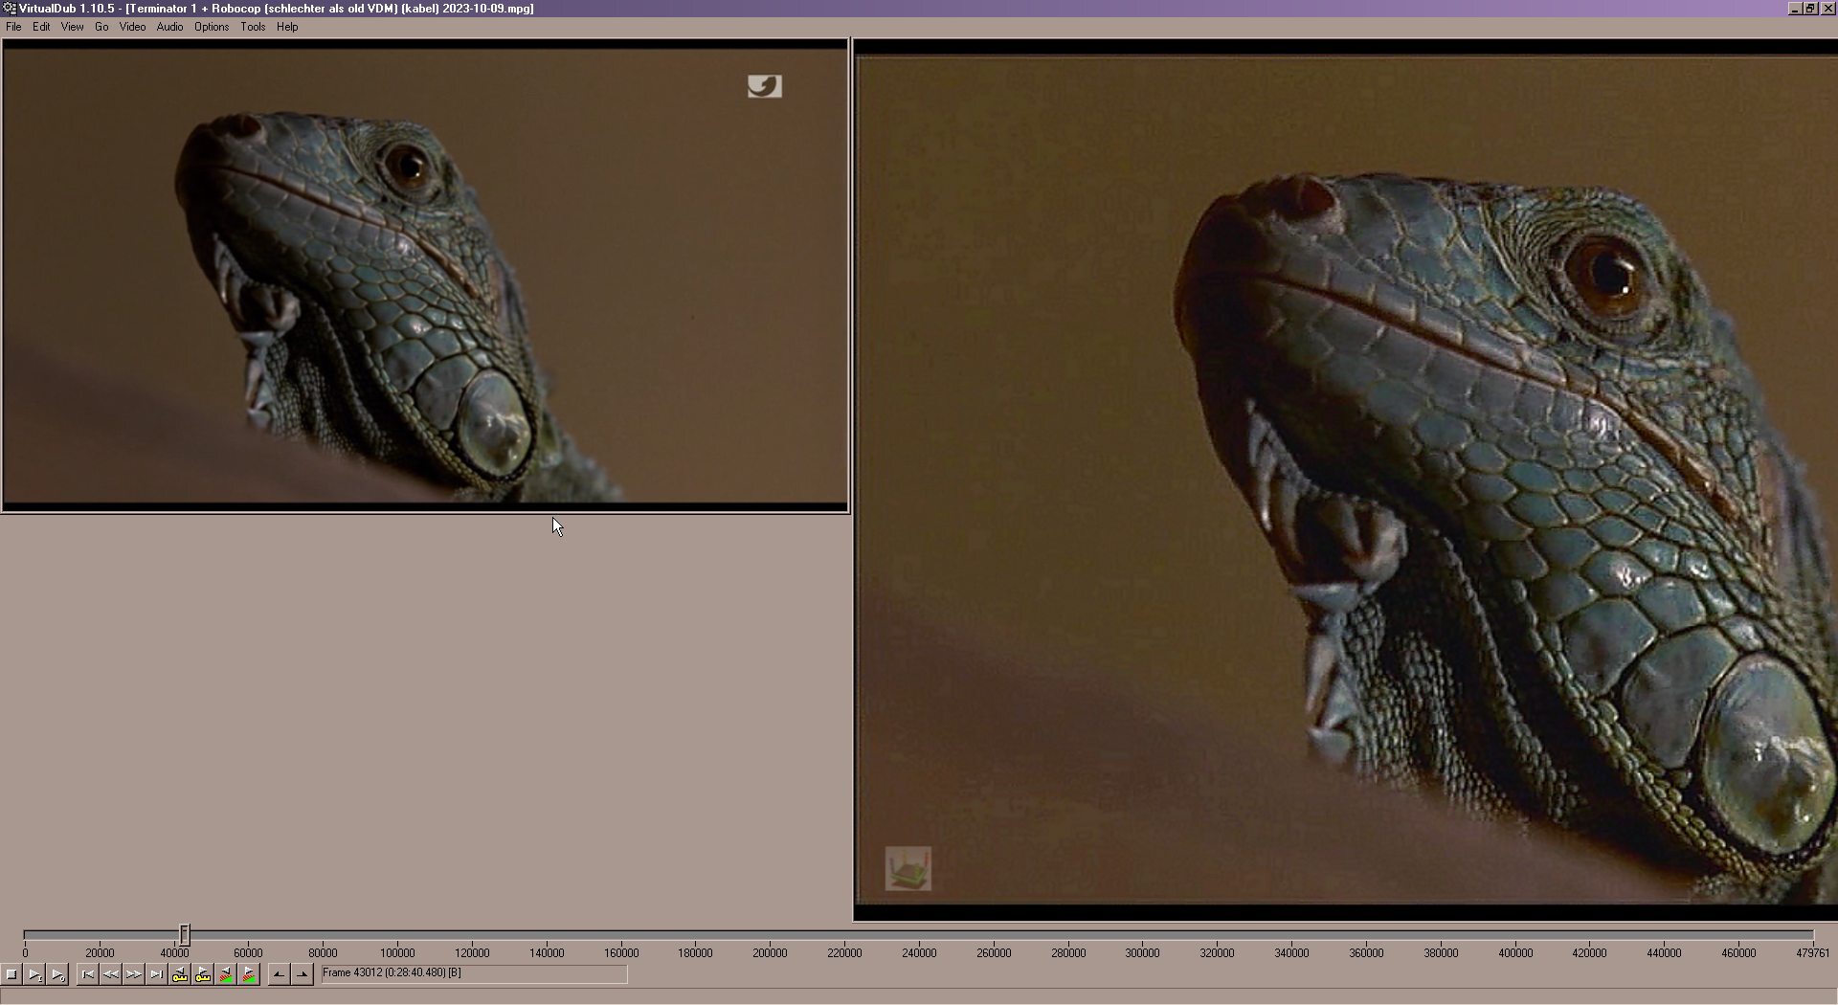1838x1005 pixels.
Task: Jump to the end of video
Action: point(157,974)
